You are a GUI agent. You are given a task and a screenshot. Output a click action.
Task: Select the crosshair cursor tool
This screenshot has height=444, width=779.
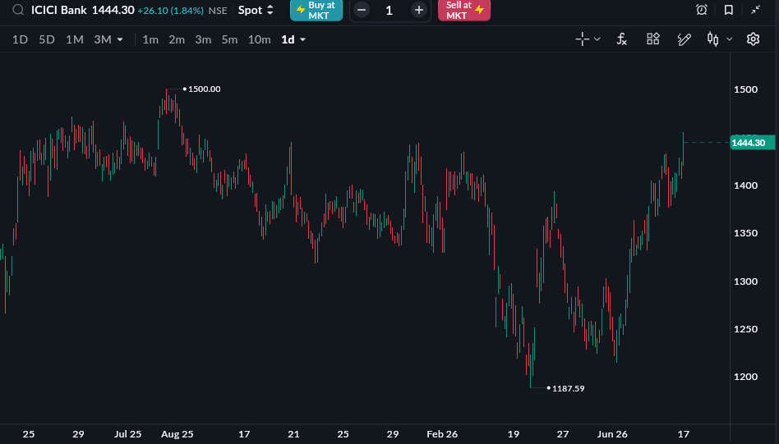583,39
